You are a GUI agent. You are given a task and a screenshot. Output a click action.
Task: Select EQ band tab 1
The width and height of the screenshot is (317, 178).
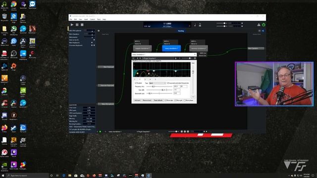tap(135, 79)
